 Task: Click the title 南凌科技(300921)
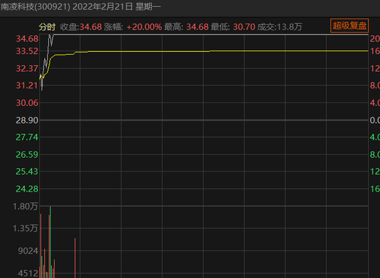coord(35,7)
